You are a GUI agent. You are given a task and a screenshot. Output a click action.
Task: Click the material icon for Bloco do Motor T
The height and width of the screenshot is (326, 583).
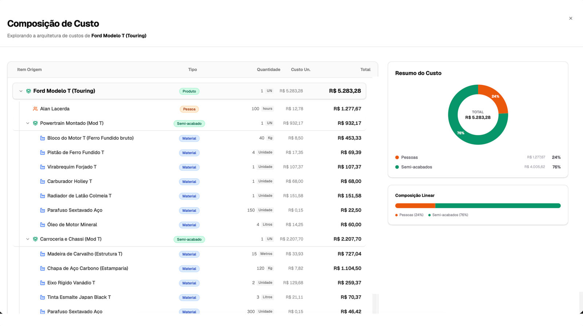click(43, 138)
